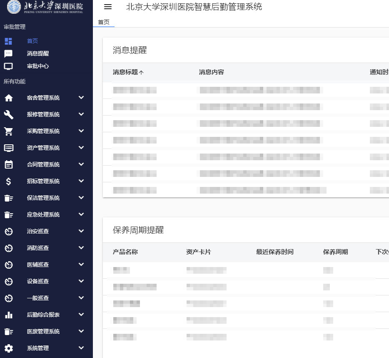Click the 招标管理系统 dollar sign icon
The height and width of the screenshot is (358, 389).
8,181
